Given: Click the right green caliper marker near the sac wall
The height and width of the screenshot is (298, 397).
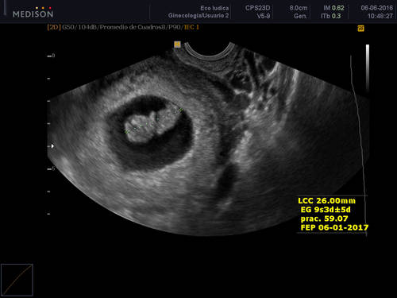Looking at the screenshot, I should click(x=181, y=109).
